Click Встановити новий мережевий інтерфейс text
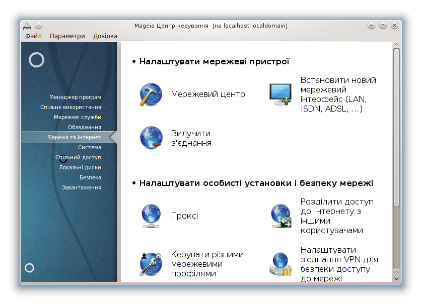Viewport: 422px width, 305px height. pos(338,94)
